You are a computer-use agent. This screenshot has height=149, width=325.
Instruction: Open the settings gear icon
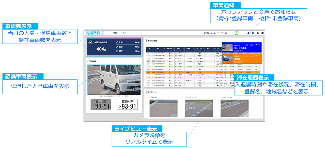[262, 33]
